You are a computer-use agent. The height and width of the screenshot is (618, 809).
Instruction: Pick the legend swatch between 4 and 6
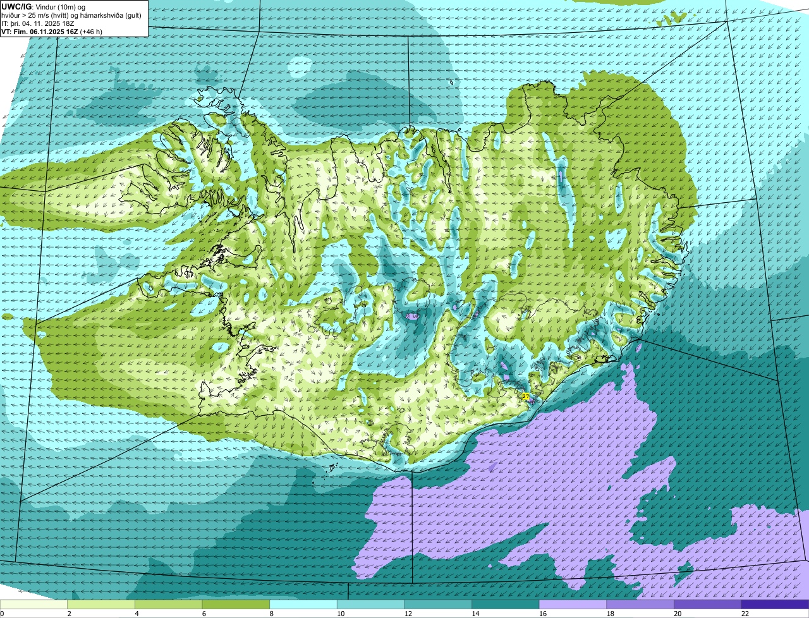point(168,604)
